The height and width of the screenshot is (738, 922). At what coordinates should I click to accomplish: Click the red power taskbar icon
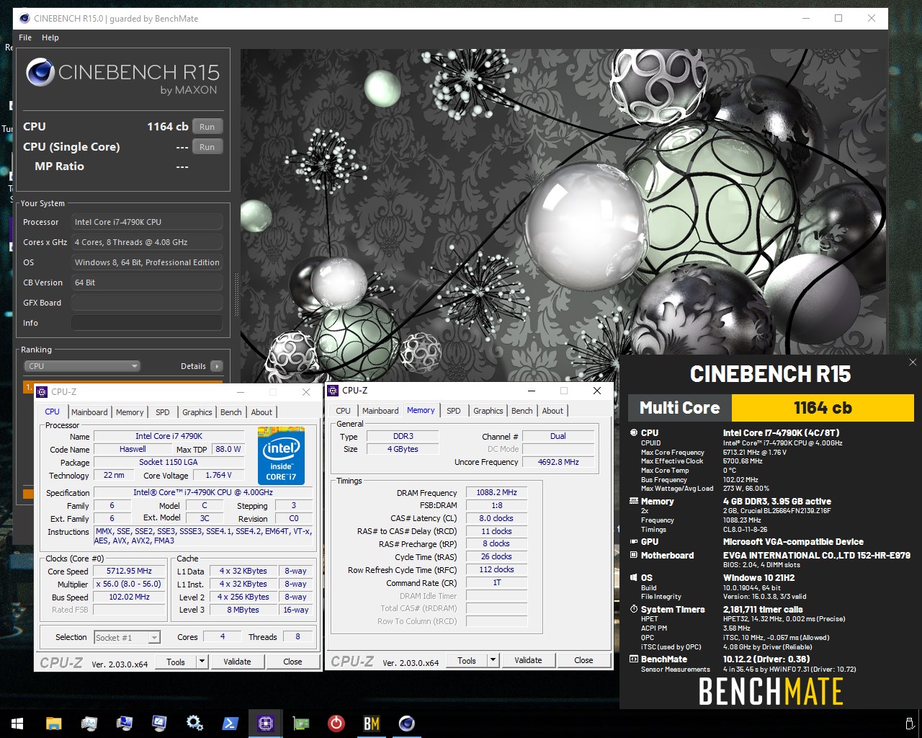pyautogui.click(x=336, y=723)
